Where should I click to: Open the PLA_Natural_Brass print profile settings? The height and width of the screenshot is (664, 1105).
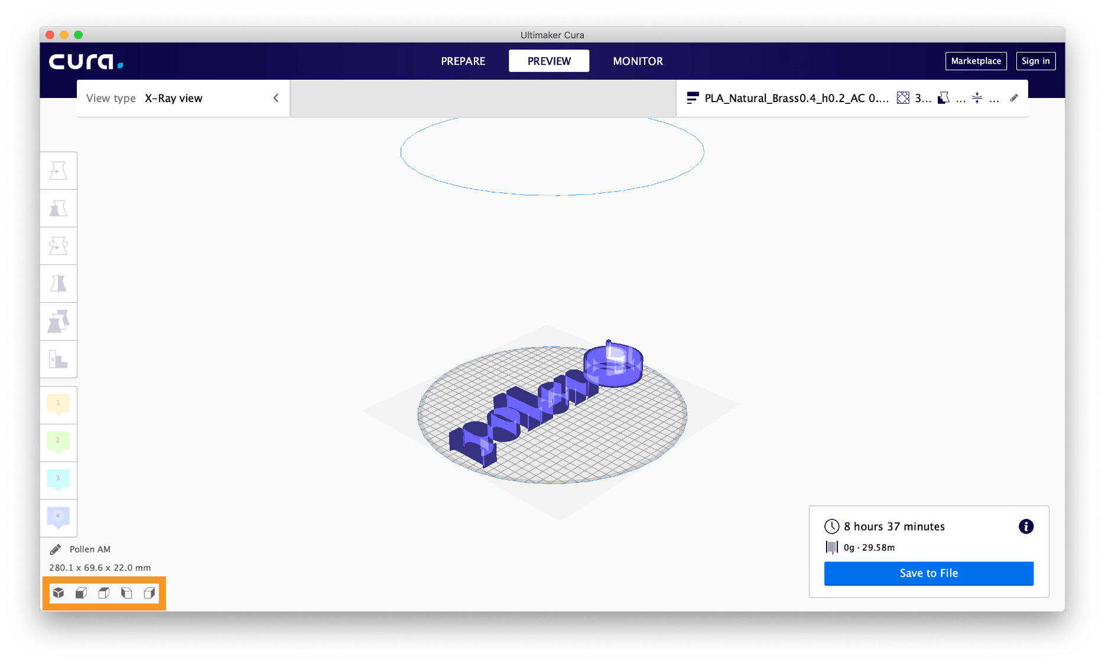click(x=851, y=98)
